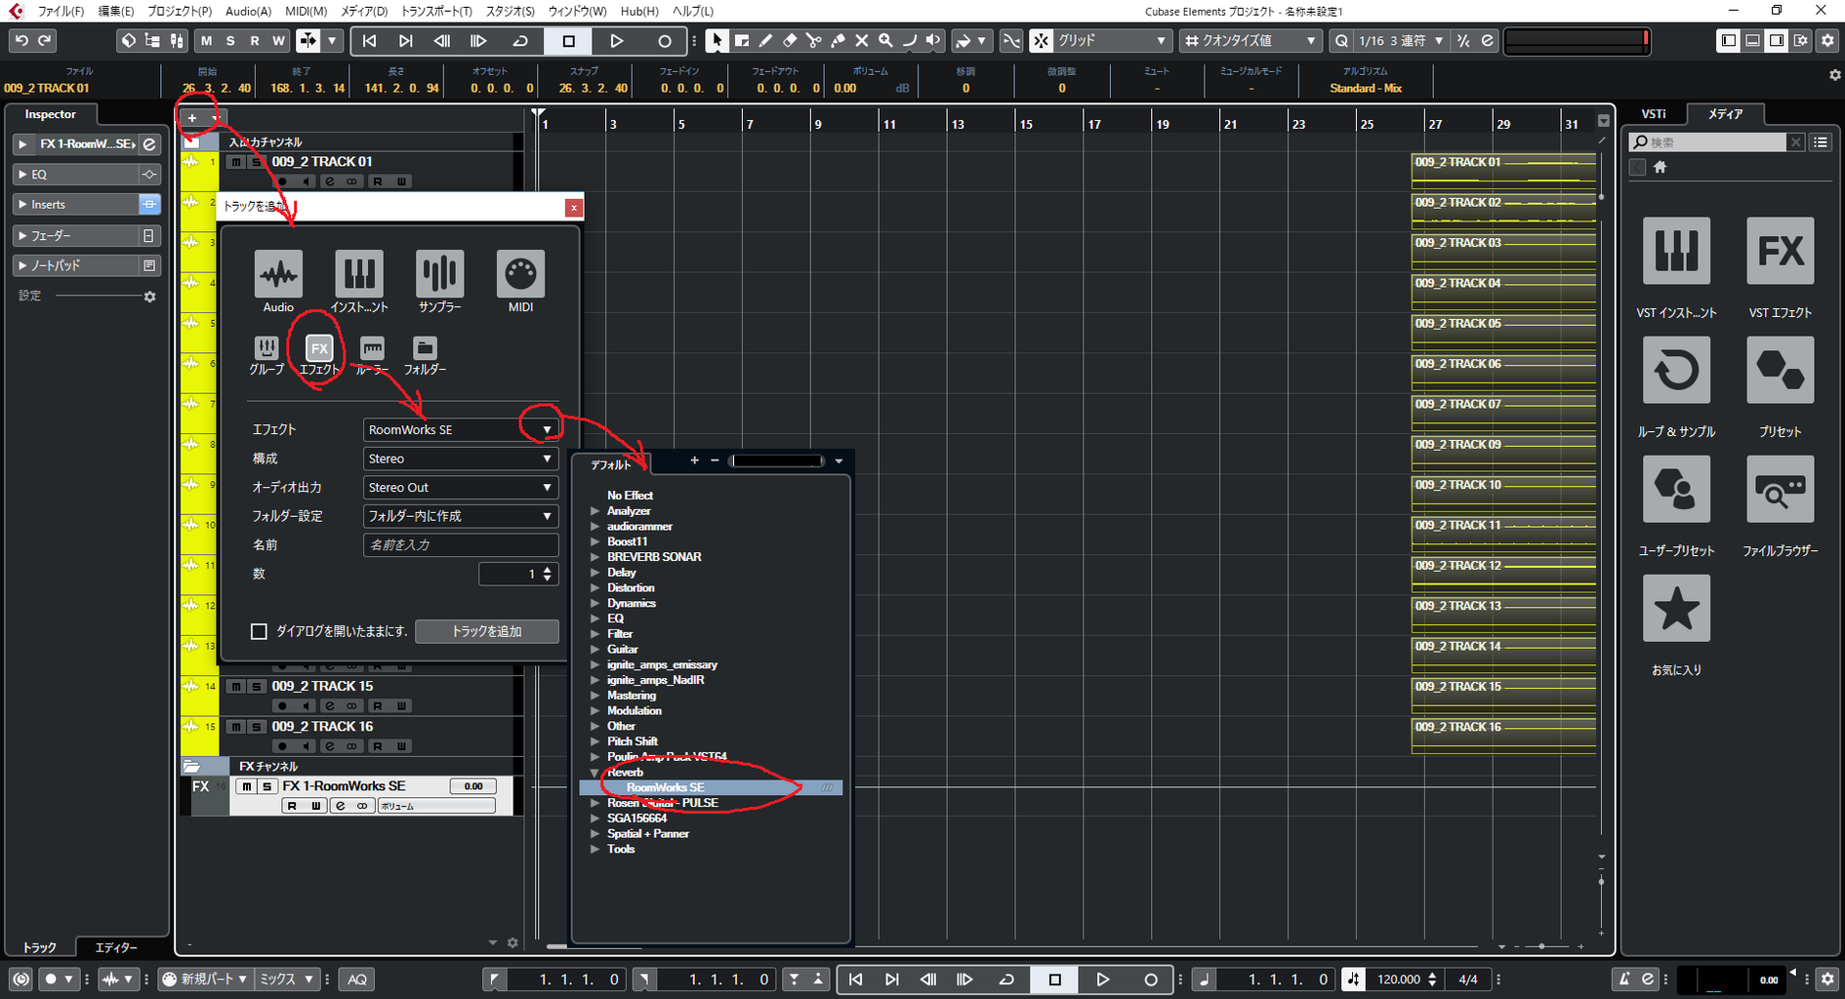Start playback in the top transport
The image size is (1845, 999).
(616, 41)
